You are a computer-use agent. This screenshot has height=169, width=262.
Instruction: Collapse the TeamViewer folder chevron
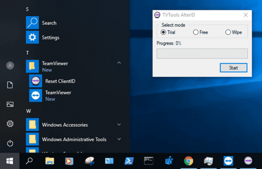pyautogui.click(x=119, y=63)
